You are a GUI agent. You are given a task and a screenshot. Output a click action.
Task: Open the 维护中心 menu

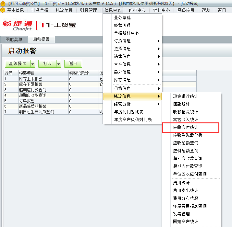click(137, 10)
